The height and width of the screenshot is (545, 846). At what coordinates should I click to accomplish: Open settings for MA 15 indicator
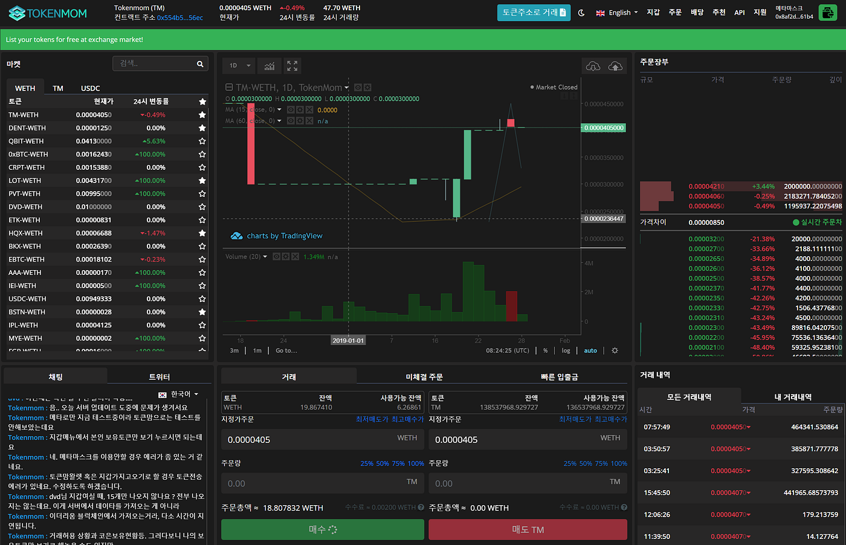click(x=300, y=110)
